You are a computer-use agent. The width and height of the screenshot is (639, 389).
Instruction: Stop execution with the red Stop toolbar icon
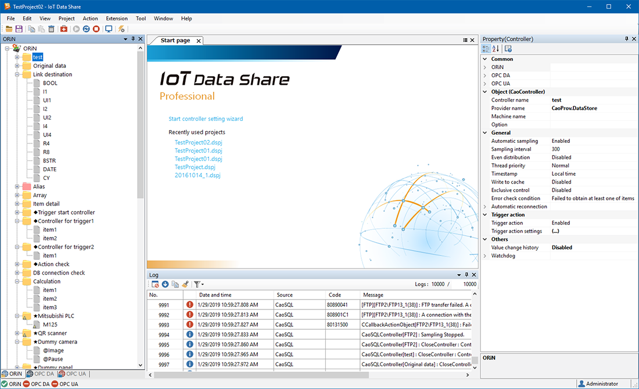click(96, 28)
